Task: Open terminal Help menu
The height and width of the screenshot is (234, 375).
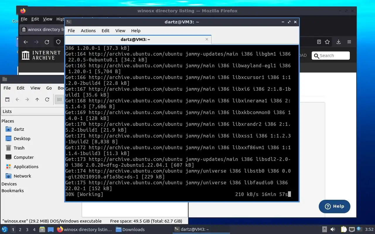Action: pyautogui.click(x=136, y=30)
